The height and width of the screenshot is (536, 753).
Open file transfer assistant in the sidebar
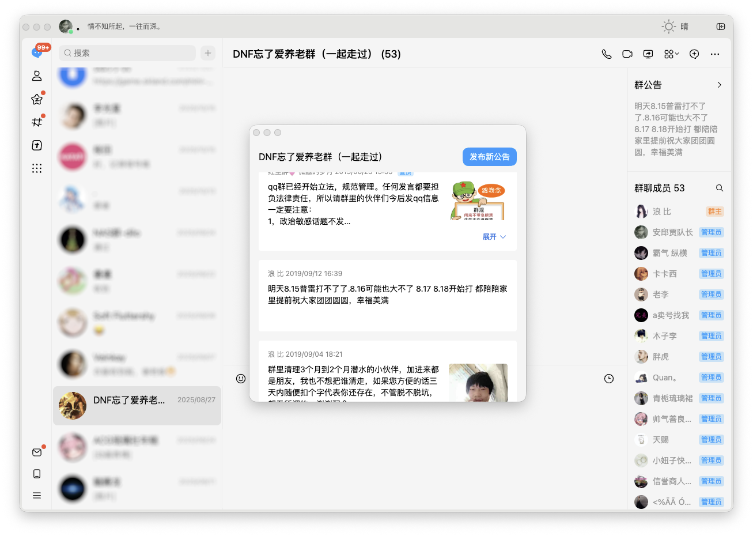tap(37, 145)
